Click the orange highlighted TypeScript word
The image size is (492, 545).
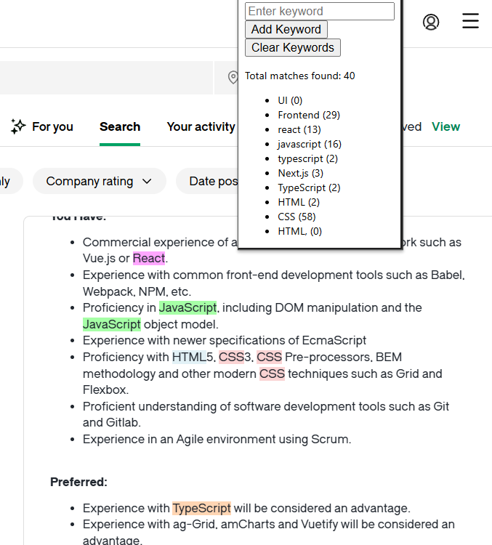click(x=201, y=508)
